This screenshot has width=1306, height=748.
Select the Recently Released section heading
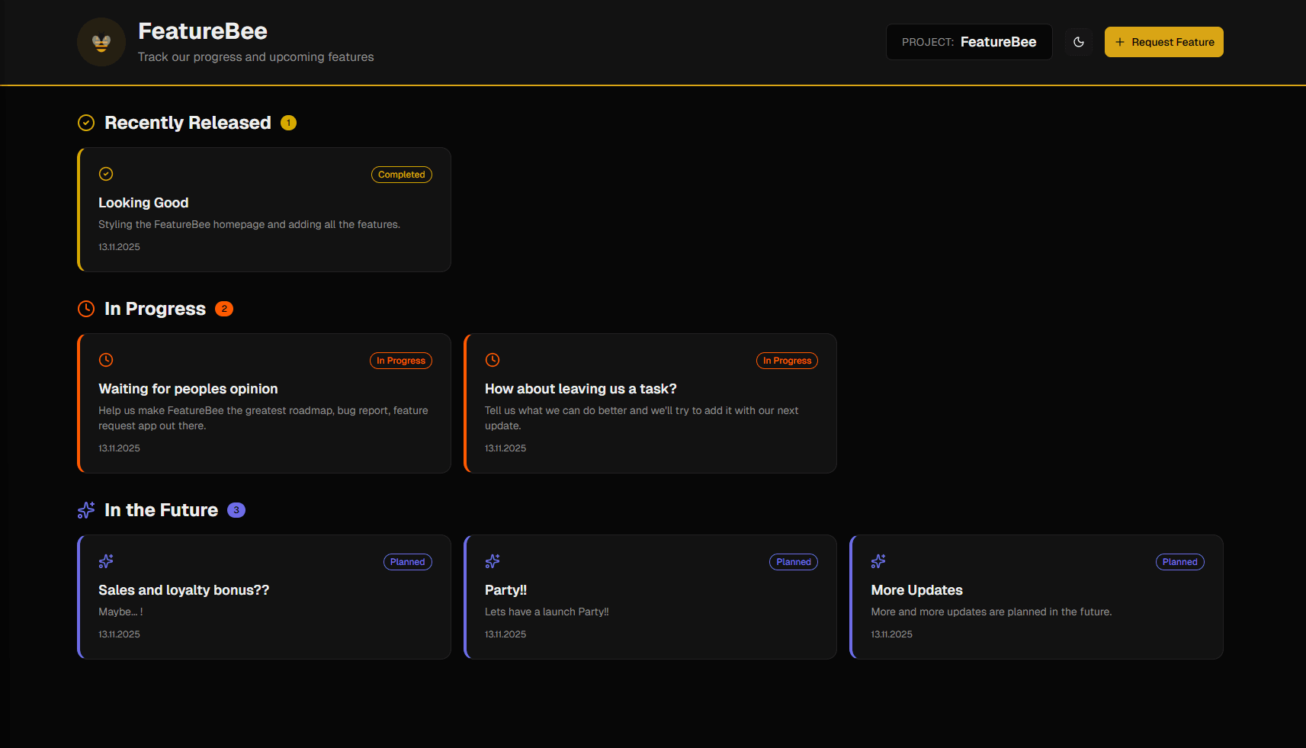[188, 123]
